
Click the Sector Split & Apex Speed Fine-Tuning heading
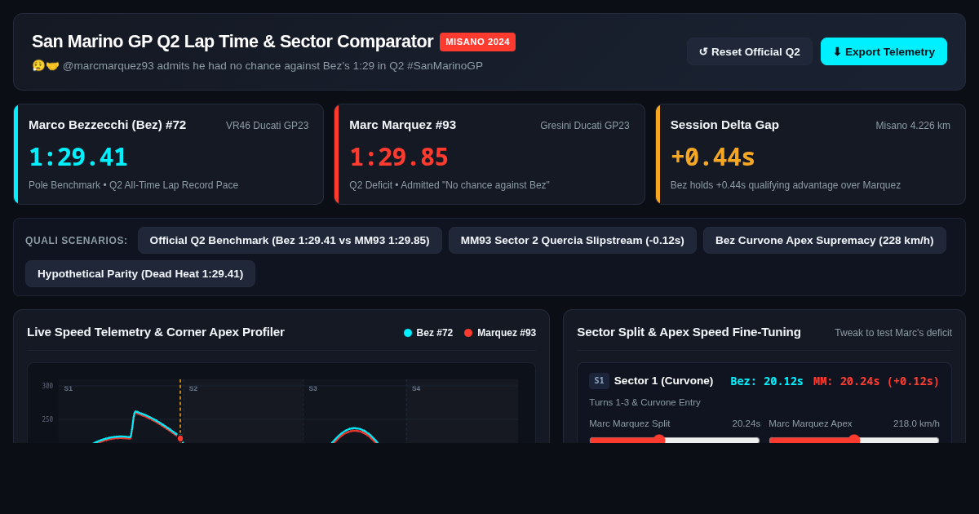tap(689, 332)
